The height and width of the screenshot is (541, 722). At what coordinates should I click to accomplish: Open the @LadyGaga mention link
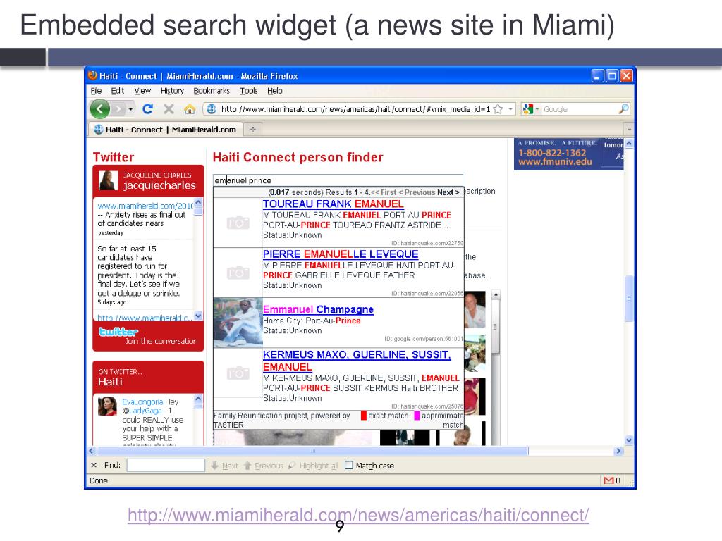(x=142, y=411)
